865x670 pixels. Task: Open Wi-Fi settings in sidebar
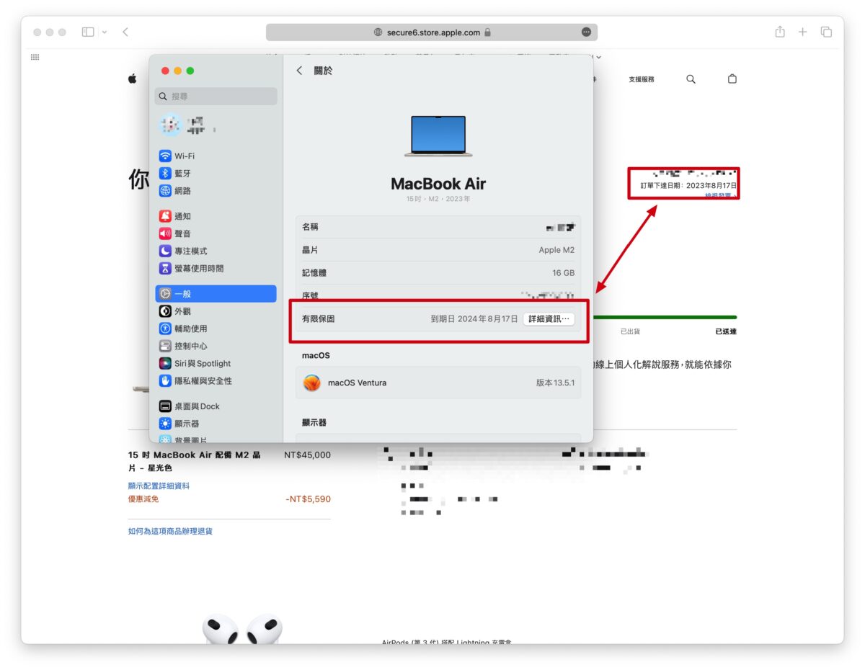point(216,156)
